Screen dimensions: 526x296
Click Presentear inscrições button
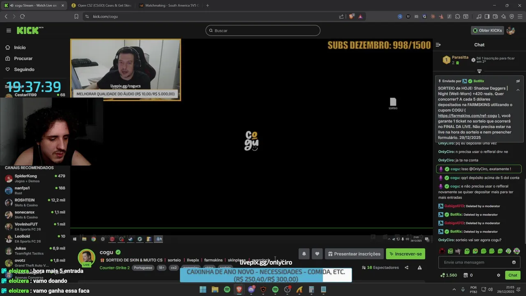click(x=354, y=254)
